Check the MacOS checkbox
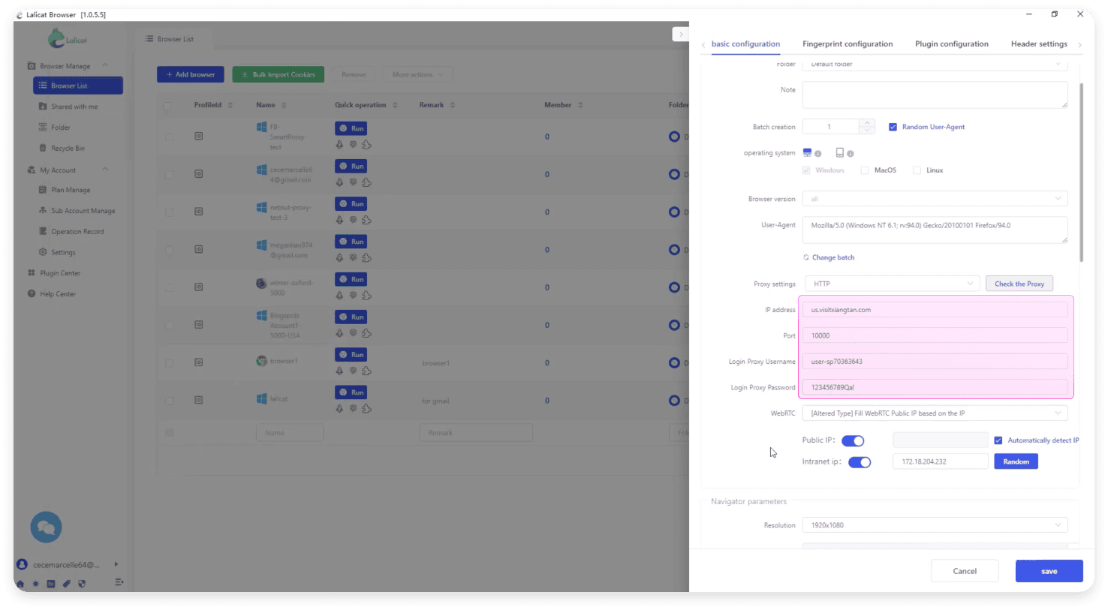The height and width of the screenshot is (610, 1108). pos(865,170)
